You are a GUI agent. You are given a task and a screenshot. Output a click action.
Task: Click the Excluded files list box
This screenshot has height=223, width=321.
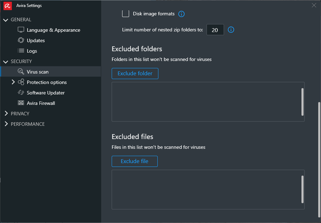208,190
